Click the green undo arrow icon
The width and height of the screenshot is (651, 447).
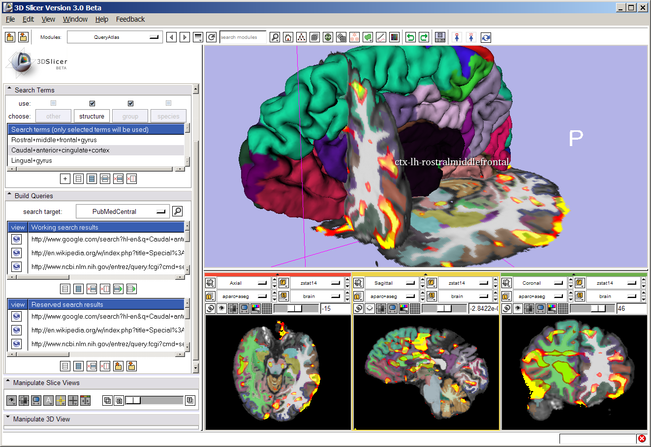click(x=410, y=37)
